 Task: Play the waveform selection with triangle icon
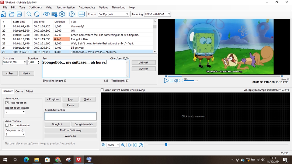[x=130, y=145]
